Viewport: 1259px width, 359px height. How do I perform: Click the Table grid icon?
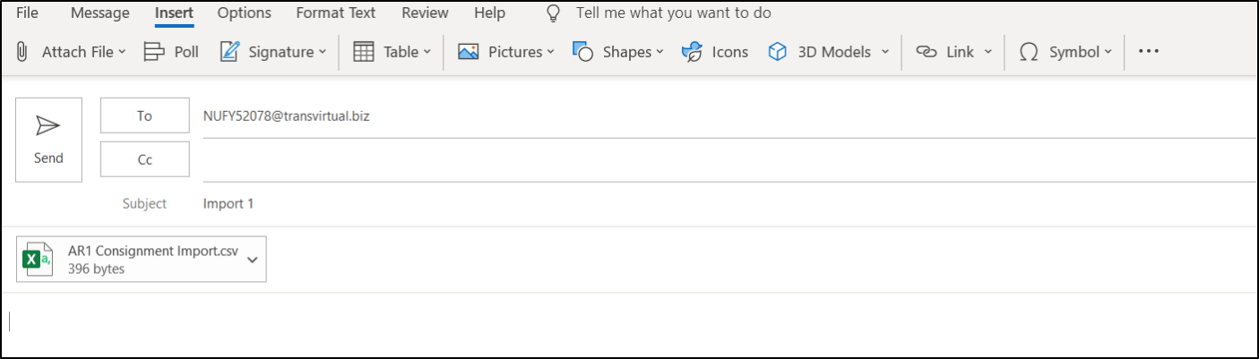coord(364,52)
